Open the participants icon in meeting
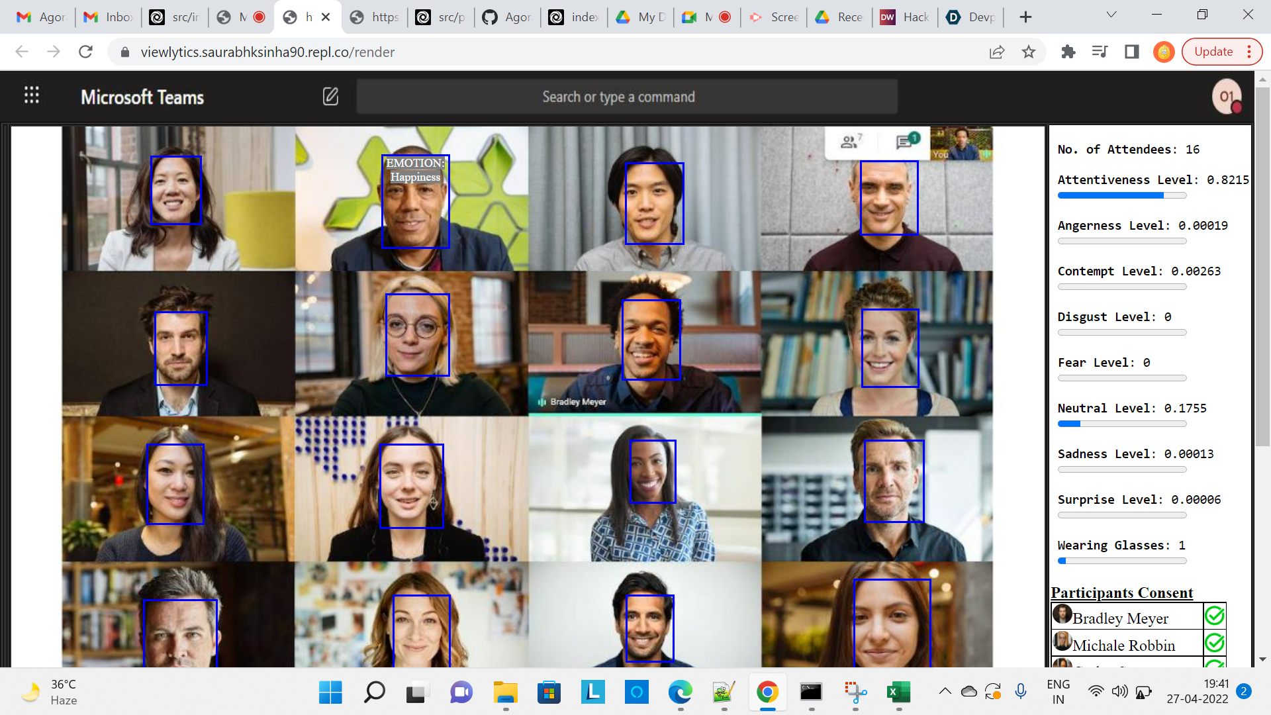Image resolution: width=1271 pixels, height=715 pixels. (x=850, y=141)
